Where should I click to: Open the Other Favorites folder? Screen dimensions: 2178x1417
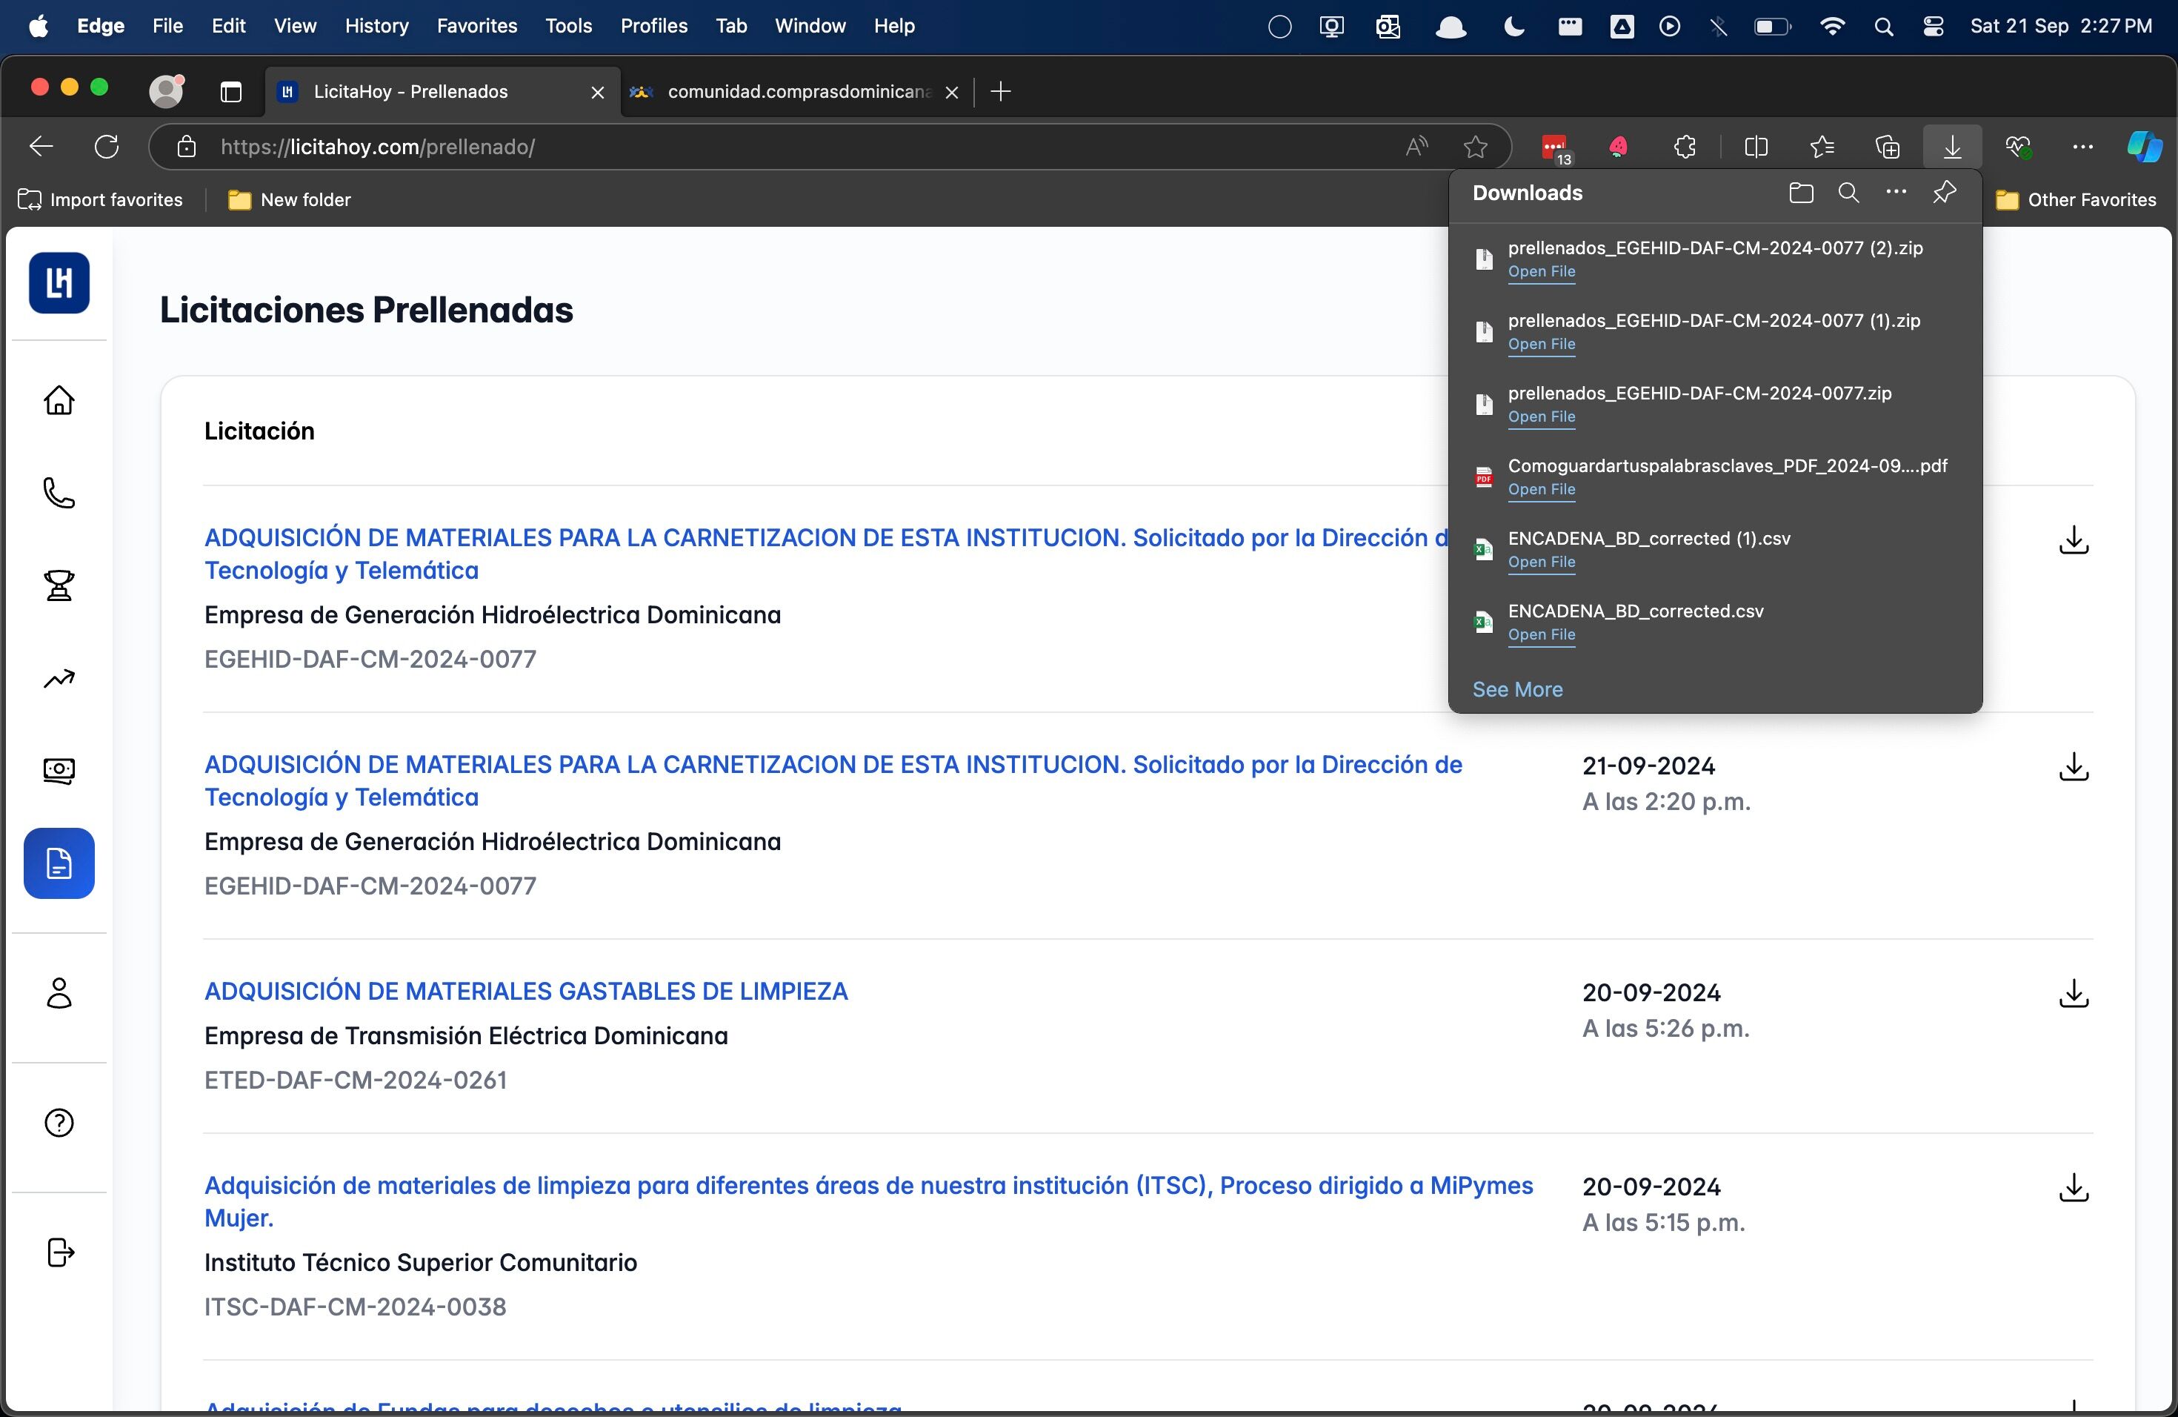coord(2076,199)
